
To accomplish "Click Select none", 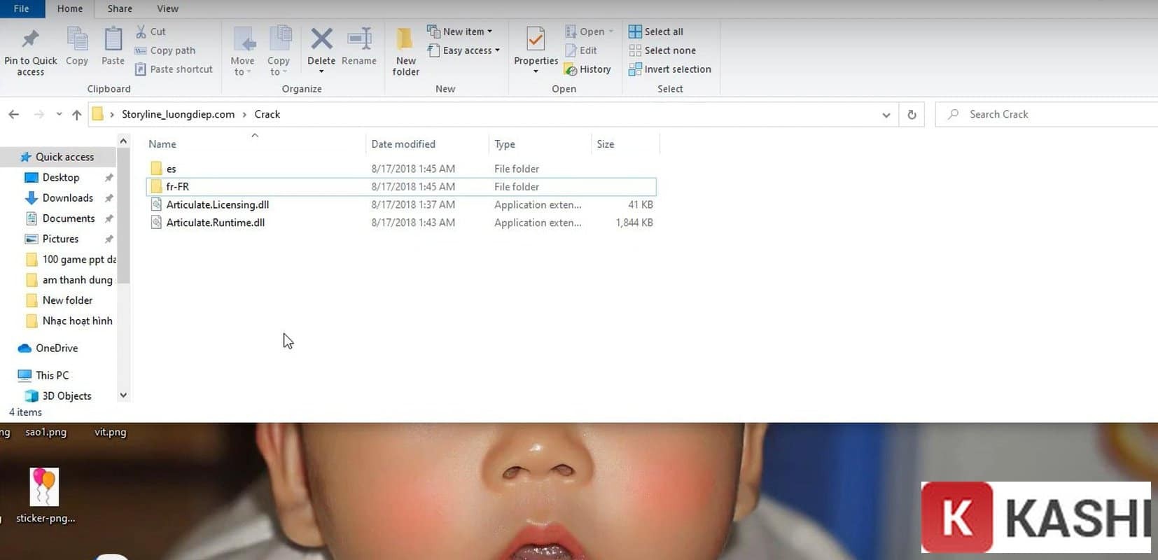I will pos(662,50).
